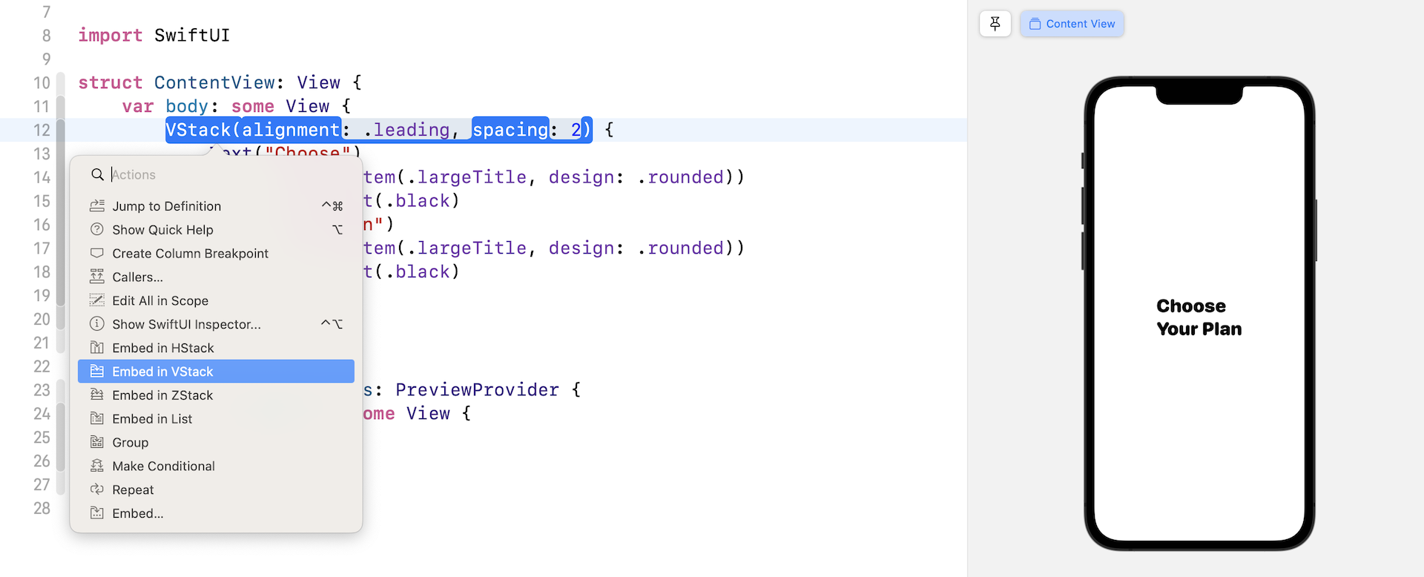Click the Group icon
The height and width of the screenshot is (577, 1424).
[97, 442]
